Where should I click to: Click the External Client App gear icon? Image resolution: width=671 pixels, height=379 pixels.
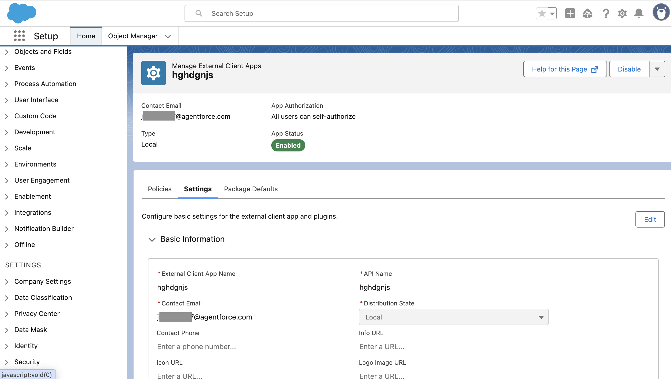tap(153, 73)
